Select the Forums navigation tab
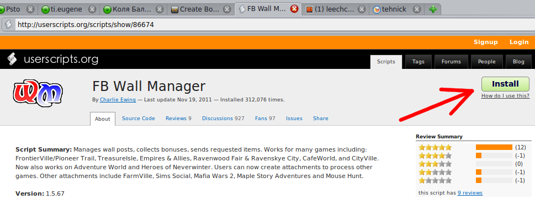The height and width of the screenshot is (199, 535). point(451,62)
